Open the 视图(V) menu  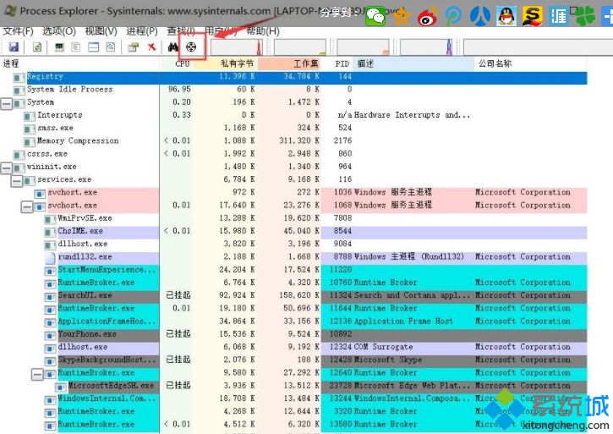(x=101, y=30)
